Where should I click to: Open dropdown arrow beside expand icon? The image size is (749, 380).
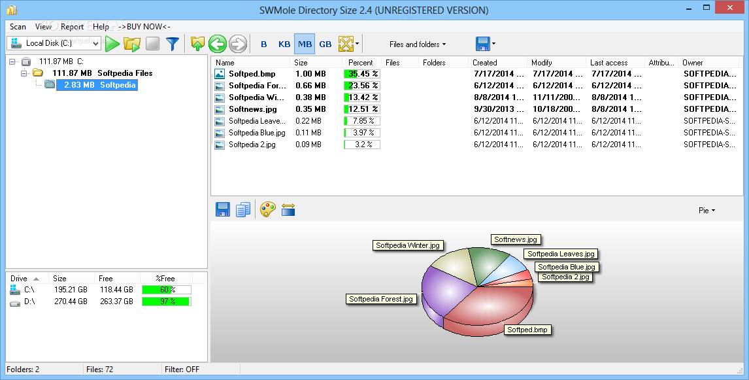pos(357,44)
